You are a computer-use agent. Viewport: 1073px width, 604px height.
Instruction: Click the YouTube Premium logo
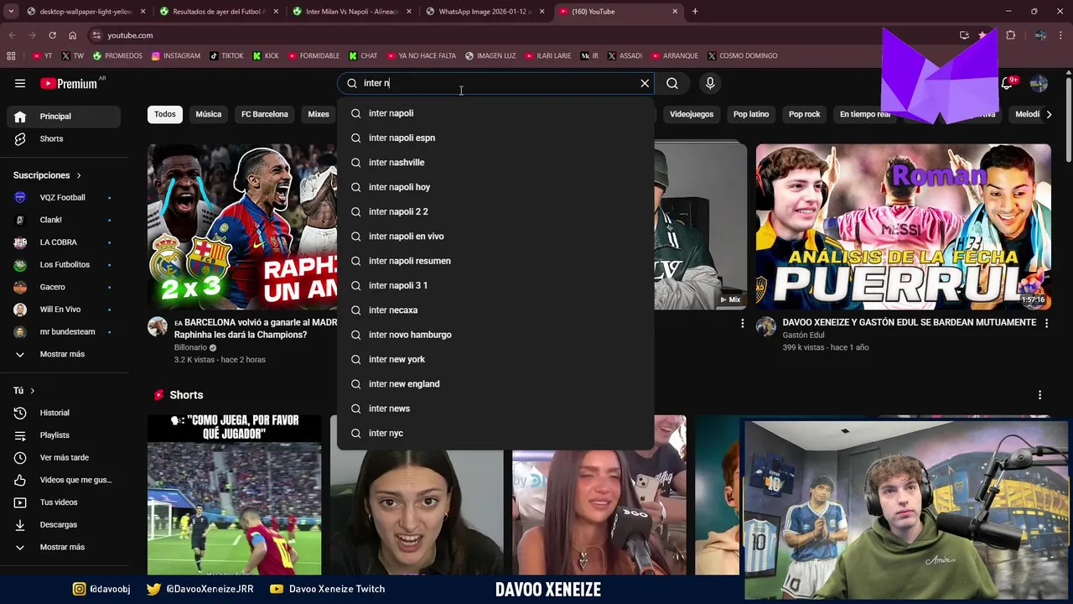point(69,83)
